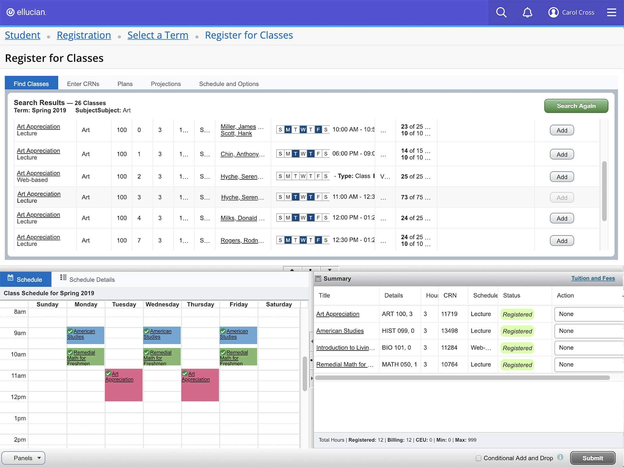Expand panel using the down arrow divider handle

330,269
